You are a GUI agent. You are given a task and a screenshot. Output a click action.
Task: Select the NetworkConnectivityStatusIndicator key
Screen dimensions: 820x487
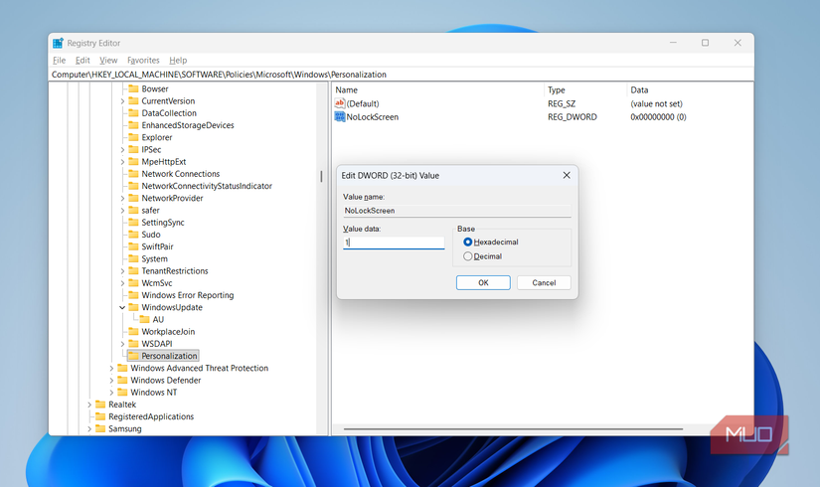point(207,186)
